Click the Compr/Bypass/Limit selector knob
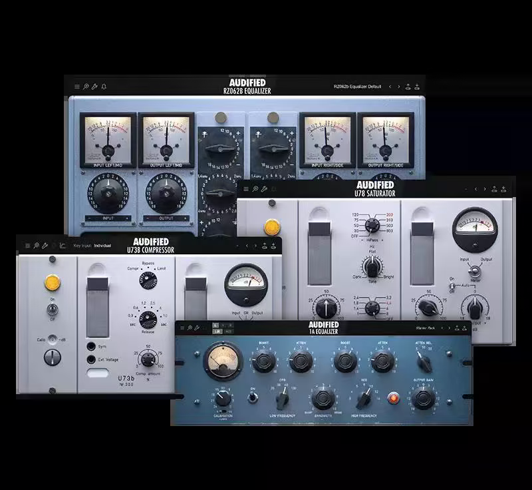This screenshot has width=532, height=490. tap(148, 281)
